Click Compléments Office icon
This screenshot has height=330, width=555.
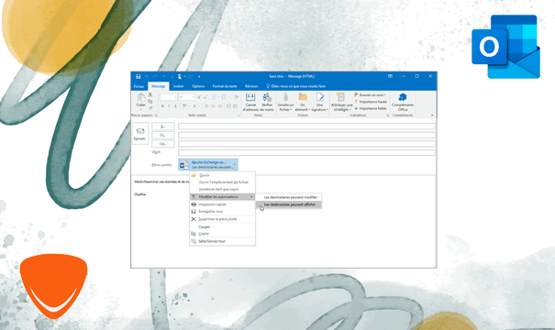pos(403,97)
